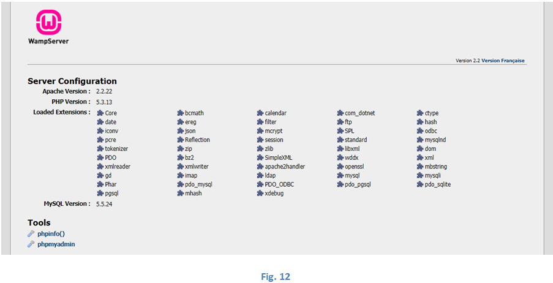Click the wrench icon beside phpmyadmin

(31, 244)
